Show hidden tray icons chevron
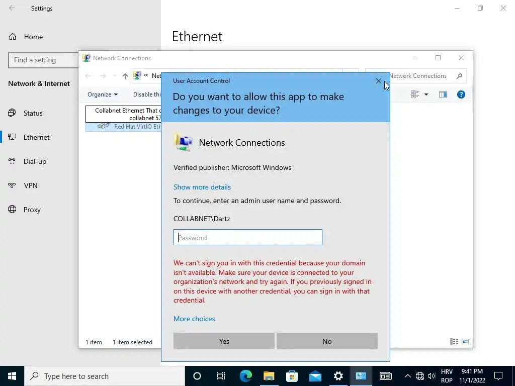 pos(407,376)
